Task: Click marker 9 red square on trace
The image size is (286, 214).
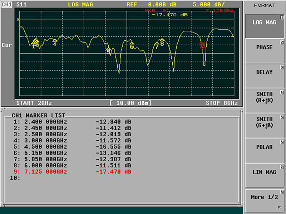Action: pyautogui.click(x=202, y=45)
